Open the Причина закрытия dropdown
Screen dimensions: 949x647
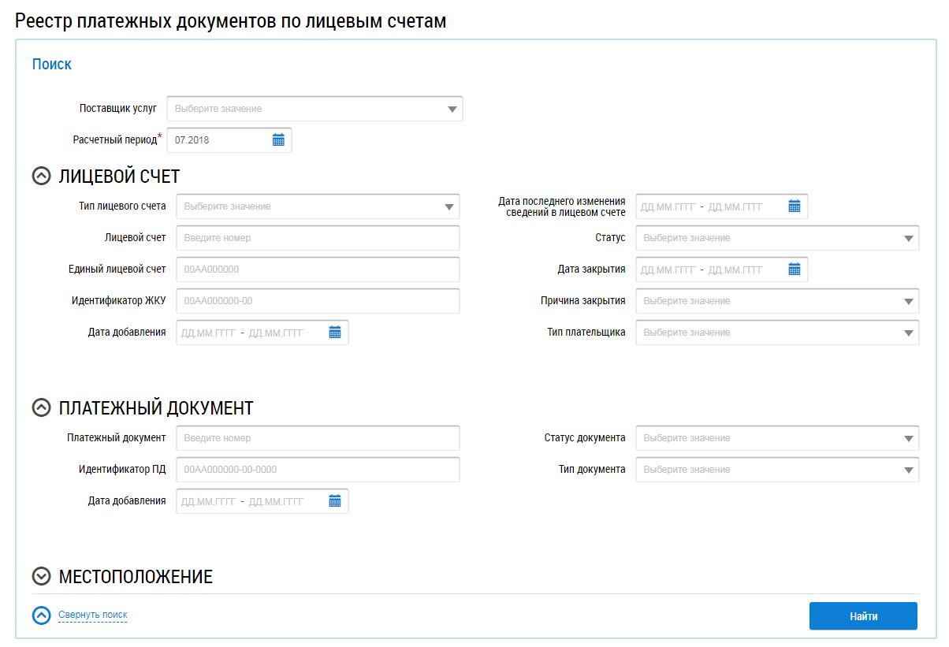[777, 301]
